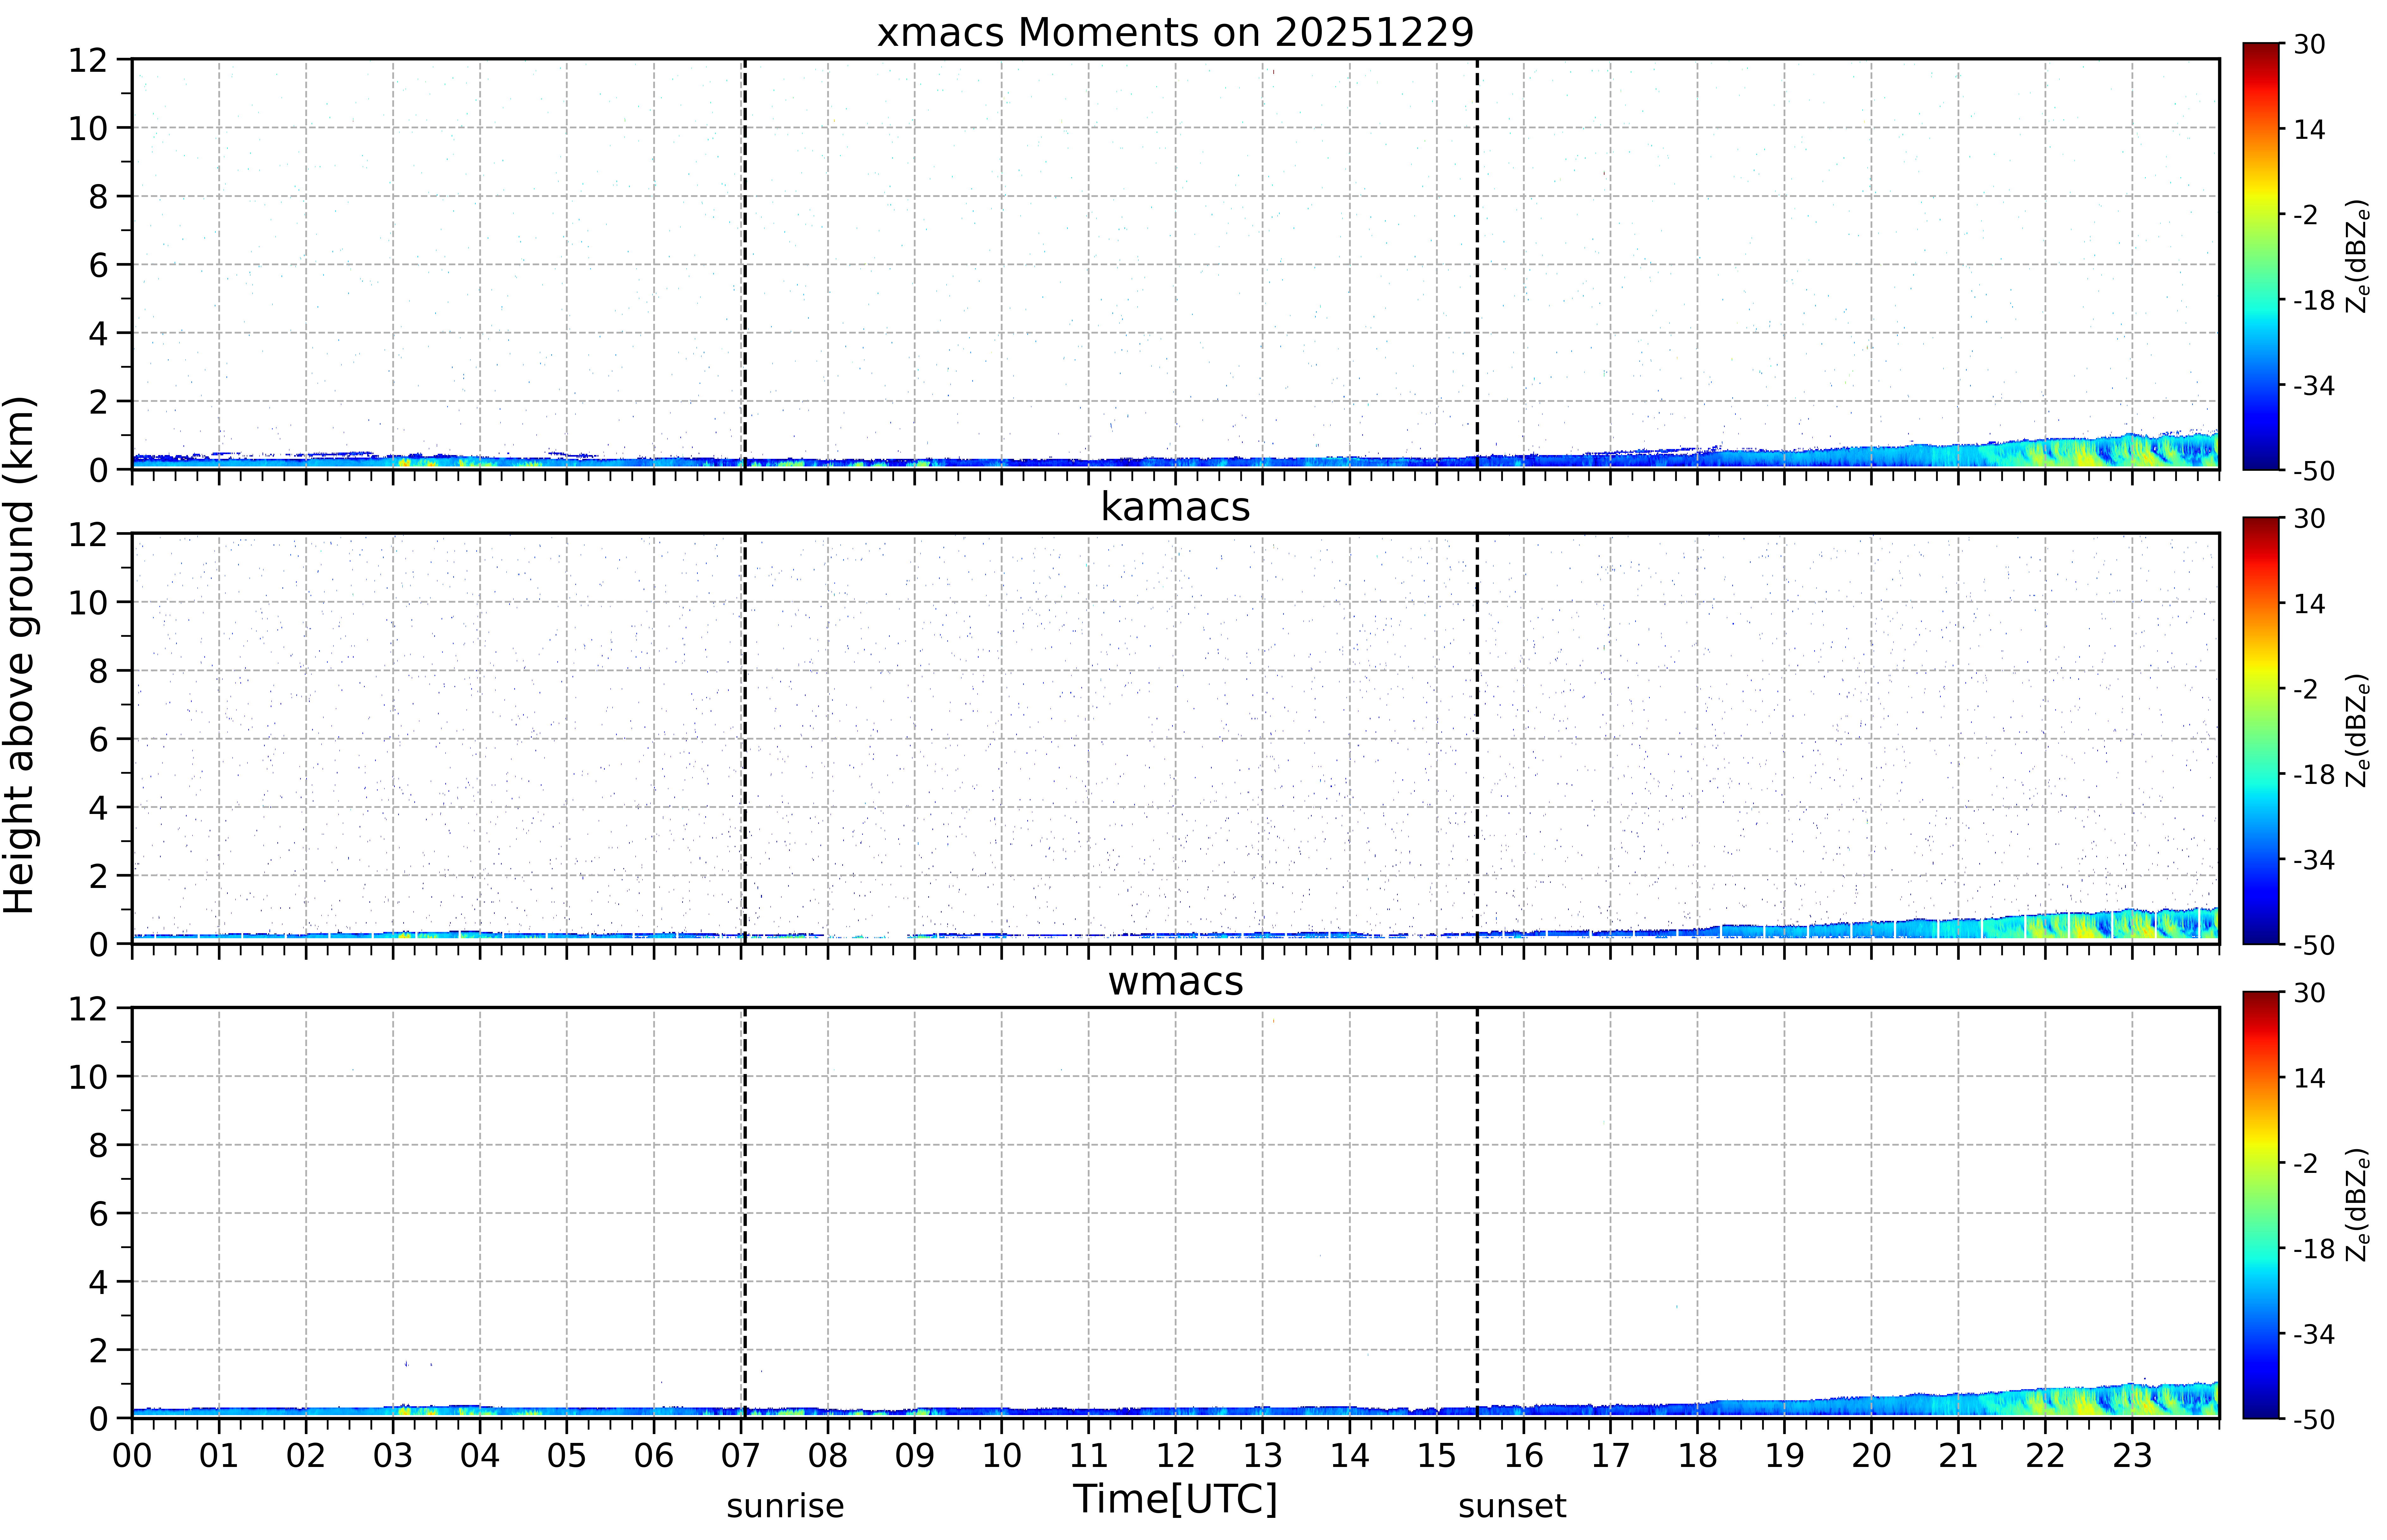
Task: Click the '-50' label on wmacs colorbar
Action: pyautogui.click(x=2314, y=1419)
